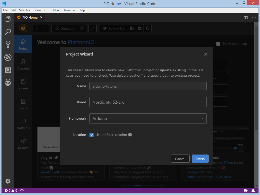The height and width of the screenshot is (195, 260).
Task: Click the PlatformIO Home icon in status bar
Action: tap(22, 191)
